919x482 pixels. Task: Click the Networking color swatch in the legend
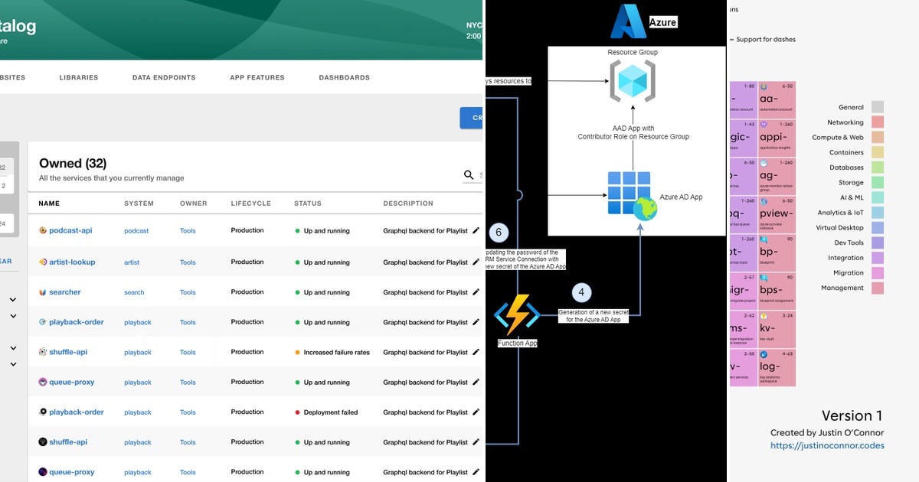[x=876, y=122]
